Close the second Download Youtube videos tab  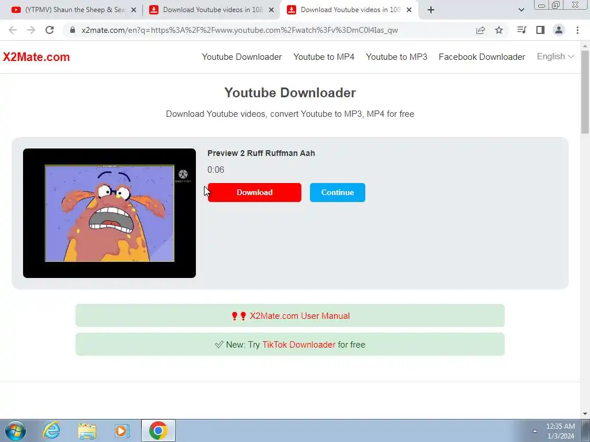271,10
